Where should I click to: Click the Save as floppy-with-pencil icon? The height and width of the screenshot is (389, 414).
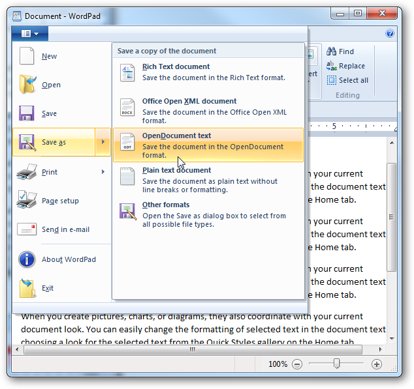point(27,142)
